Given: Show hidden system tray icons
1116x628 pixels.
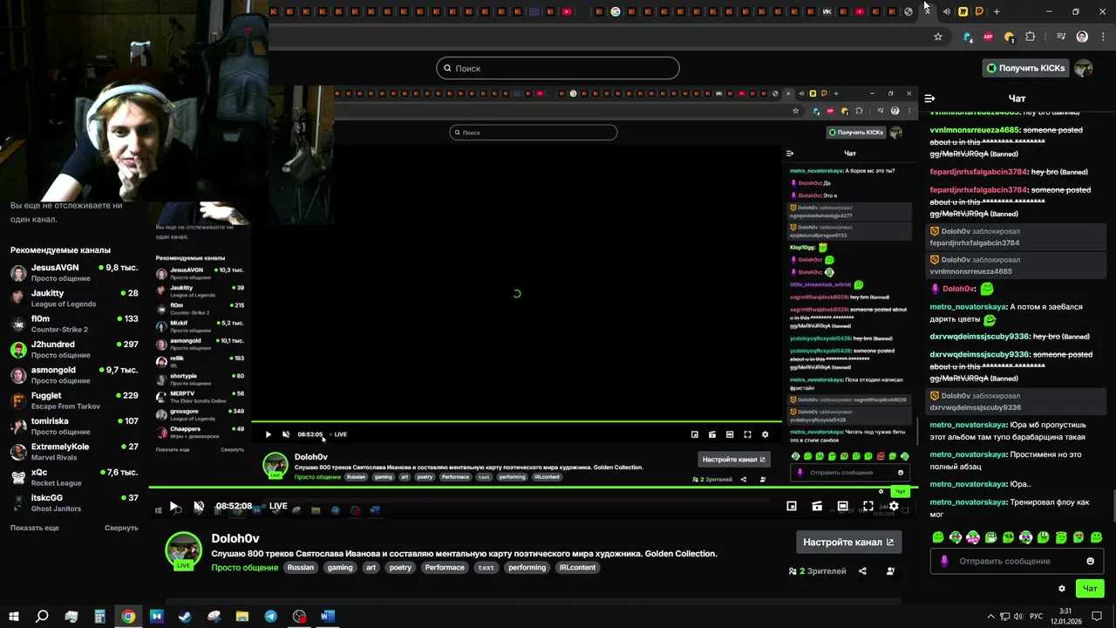Looking at the screenshot, I should [x=990, y=616].
